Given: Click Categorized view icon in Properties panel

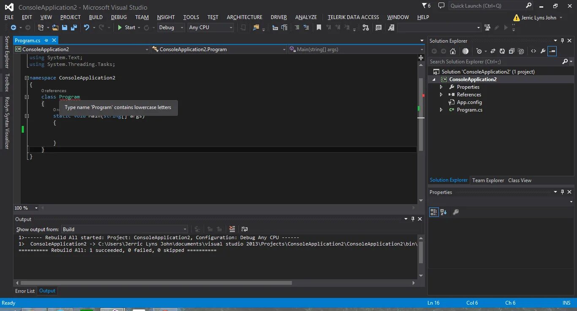Looking at the screenshot, I should 434,212.
